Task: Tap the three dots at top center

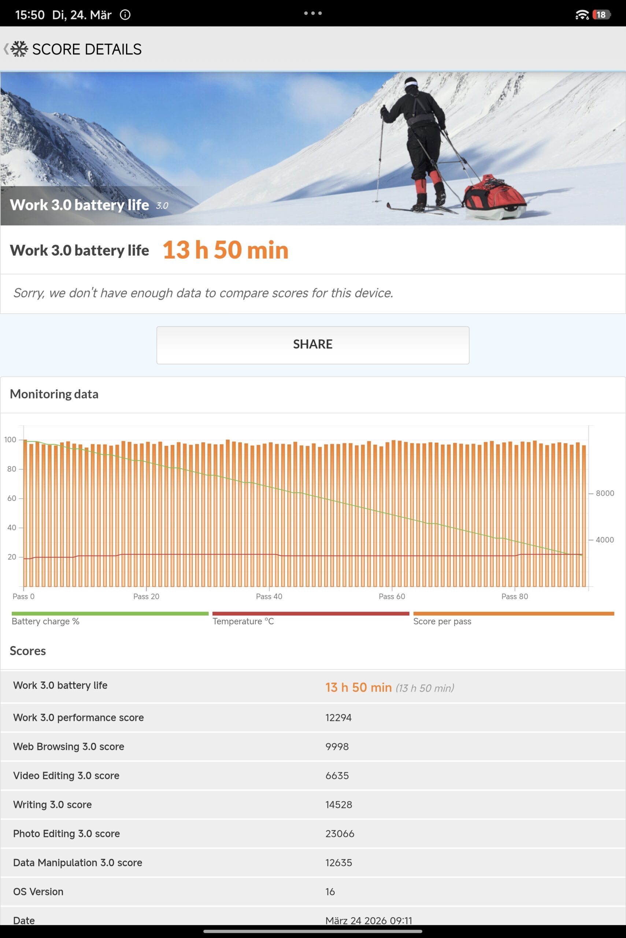Action: pyautogui.click(x=312, y=13)
